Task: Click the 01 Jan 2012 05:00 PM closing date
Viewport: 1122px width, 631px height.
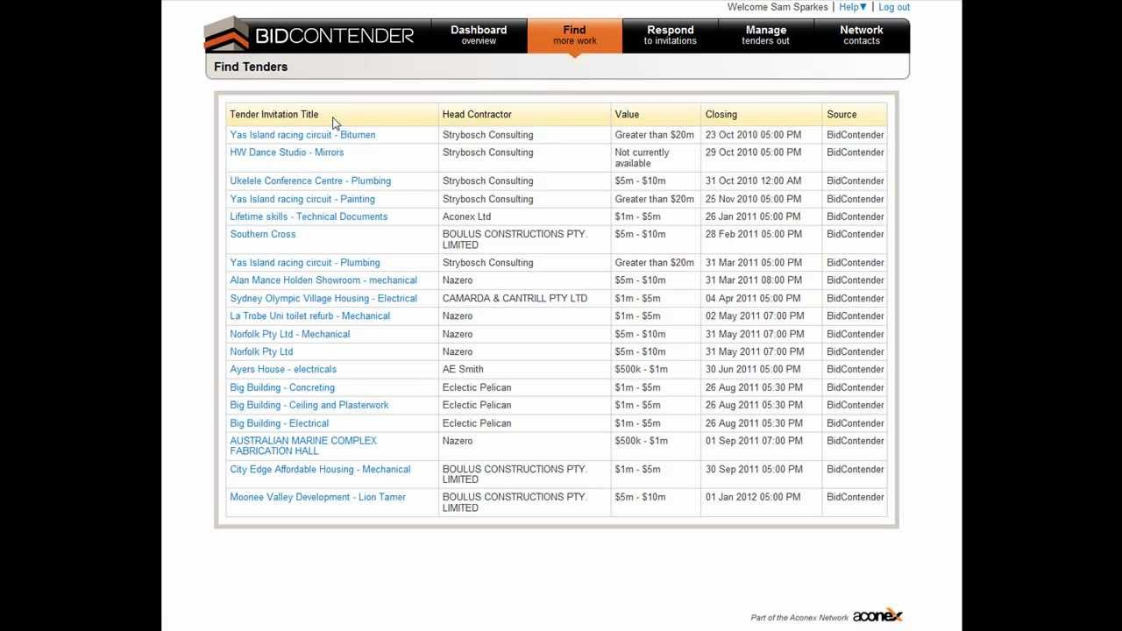Action: tap(753, 497)
